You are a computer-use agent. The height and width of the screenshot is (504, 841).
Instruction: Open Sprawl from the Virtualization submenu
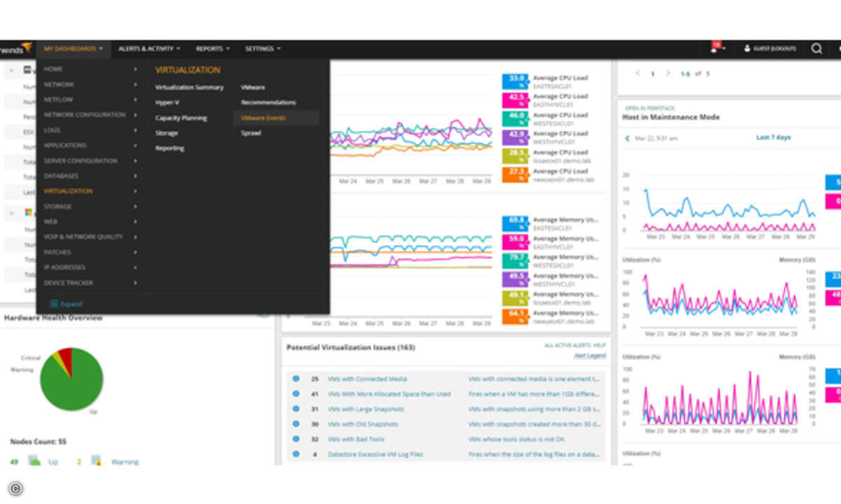251,133
